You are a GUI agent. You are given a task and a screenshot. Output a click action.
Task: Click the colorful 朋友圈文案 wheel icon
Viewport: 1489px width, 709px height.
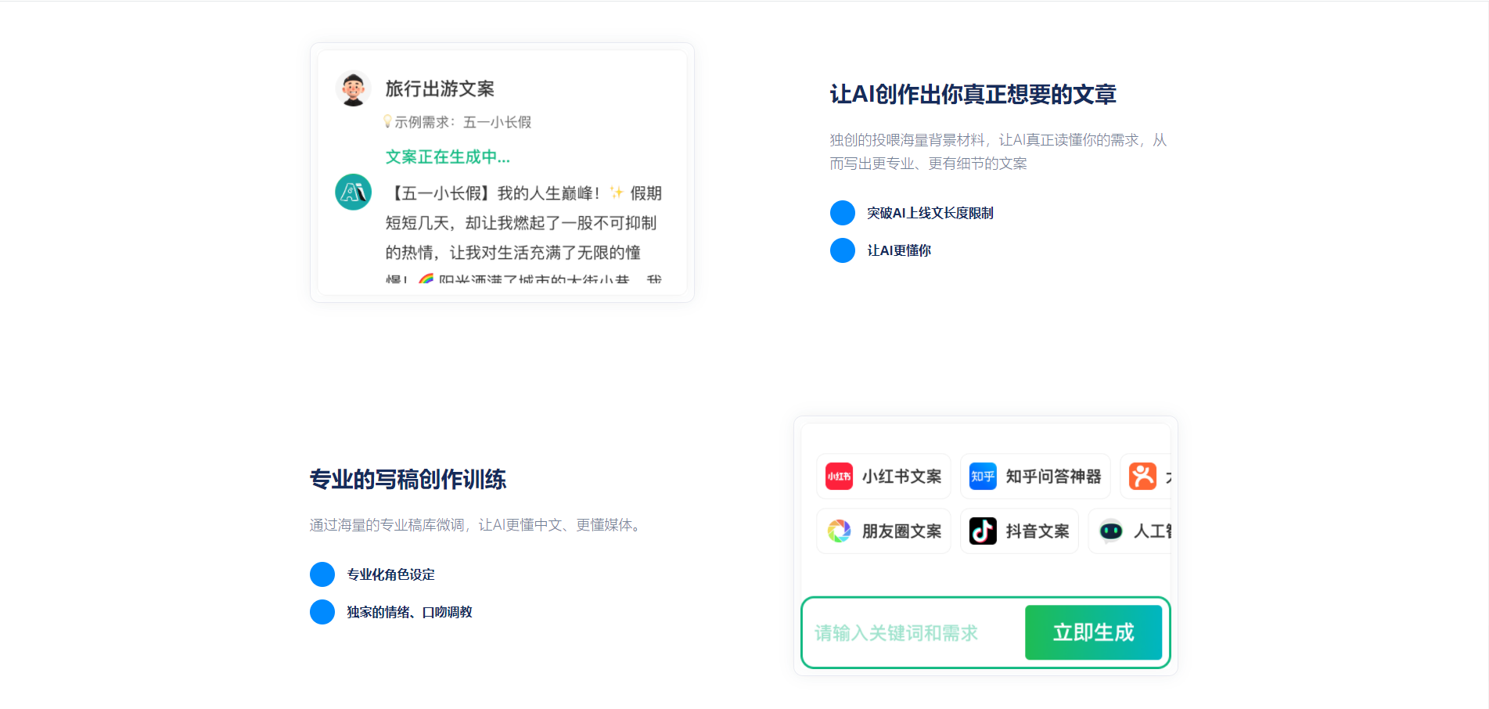[840, 531]
